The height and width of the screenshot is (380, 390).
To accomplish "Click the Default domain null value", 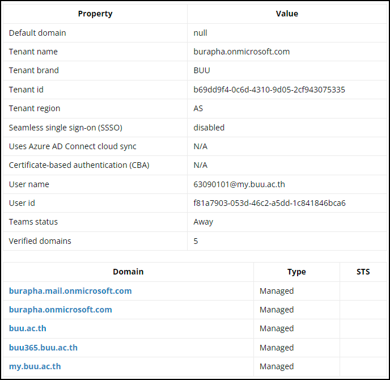I will (200, 33).
